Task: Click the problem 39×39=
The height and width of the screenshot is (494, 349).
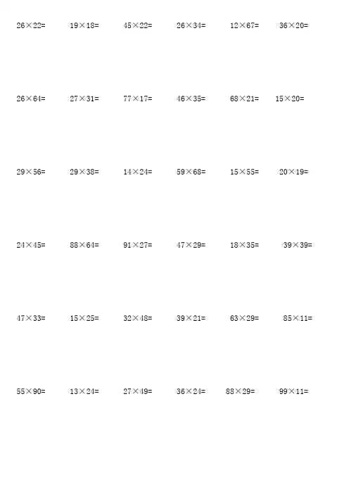Action: point(298,245)
